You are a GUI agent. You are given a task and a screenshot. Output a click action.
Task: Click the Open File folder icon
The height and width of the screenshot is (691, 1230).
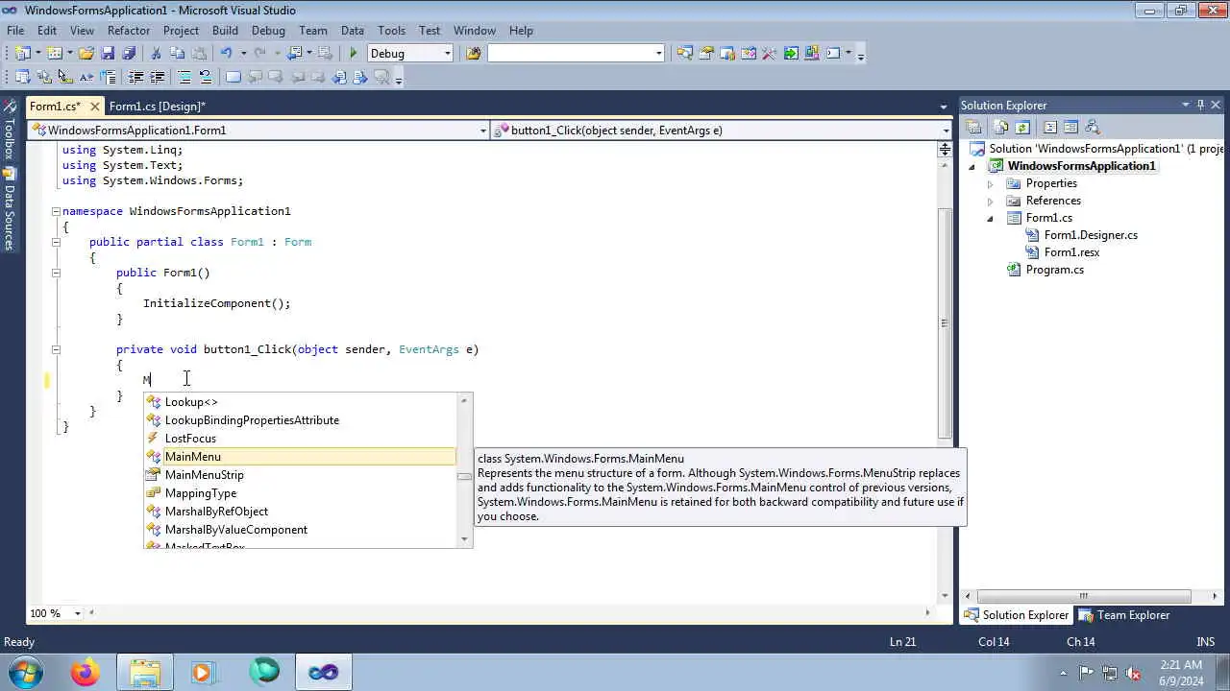(86, 54)
